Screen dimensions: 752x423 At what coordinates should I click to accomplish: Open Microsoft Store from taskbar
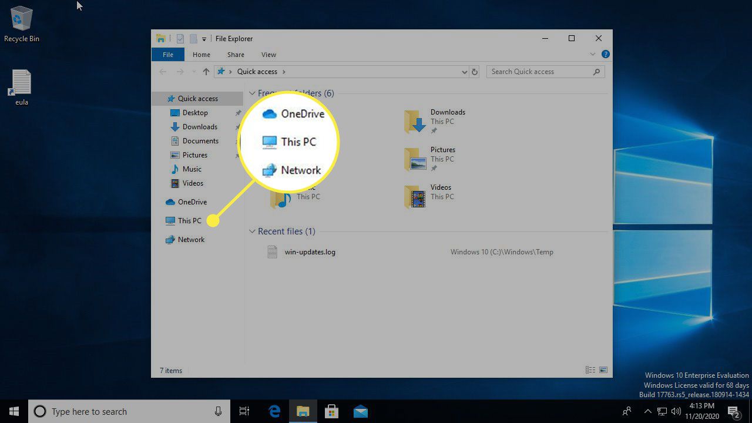(x=331, y=411)
